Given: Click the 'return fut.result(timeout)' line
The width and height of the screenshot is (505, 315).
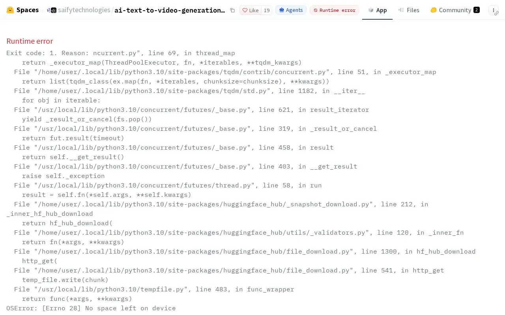Looking at the screenshot, I should [73, 138].
